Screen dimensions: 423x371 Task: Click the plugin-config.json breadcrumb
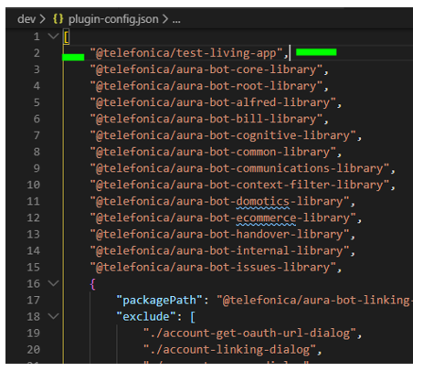pyautogui.click(x=113, y=19)
